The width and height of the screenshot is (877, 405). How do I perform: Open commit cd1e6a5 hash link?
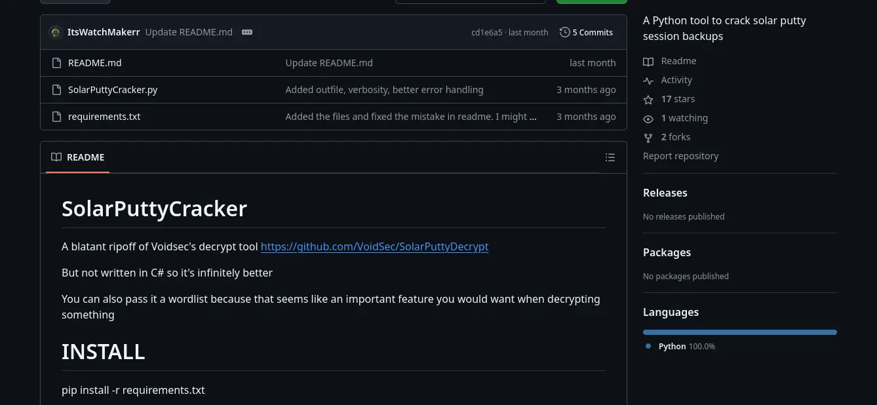coord(486,33)
